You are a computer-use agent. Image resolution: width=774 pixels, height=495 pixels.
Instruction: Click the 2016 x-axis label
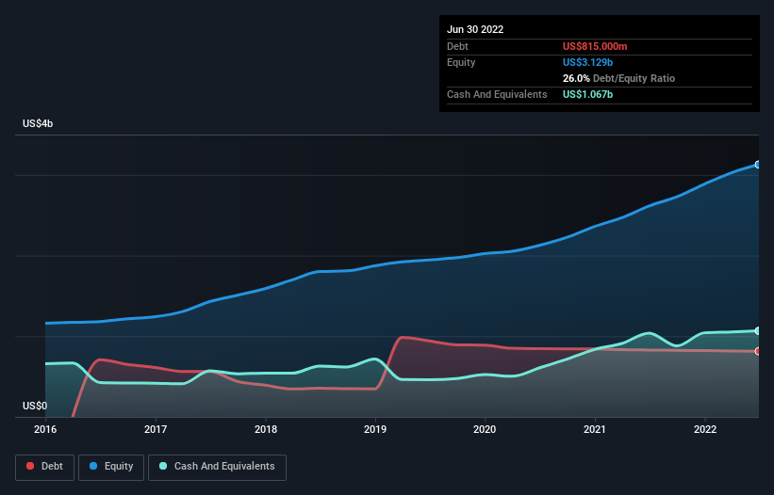pos(45,429)
